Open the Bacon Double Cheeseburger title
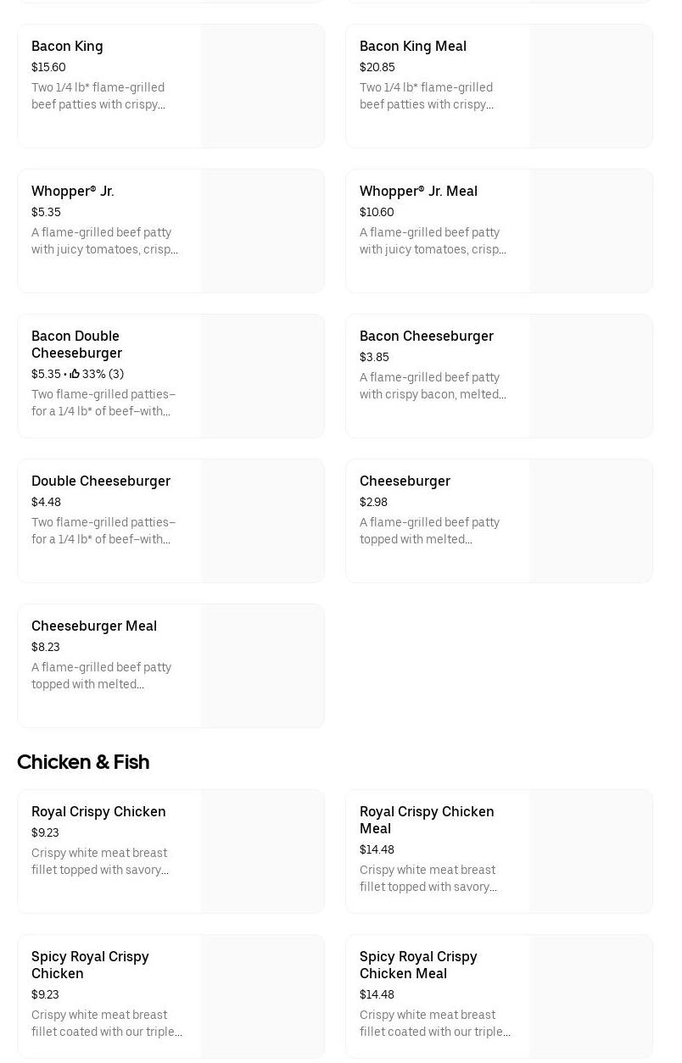Image resolution: width=682 pixels, height=1063 pixels. pos(76,344)
